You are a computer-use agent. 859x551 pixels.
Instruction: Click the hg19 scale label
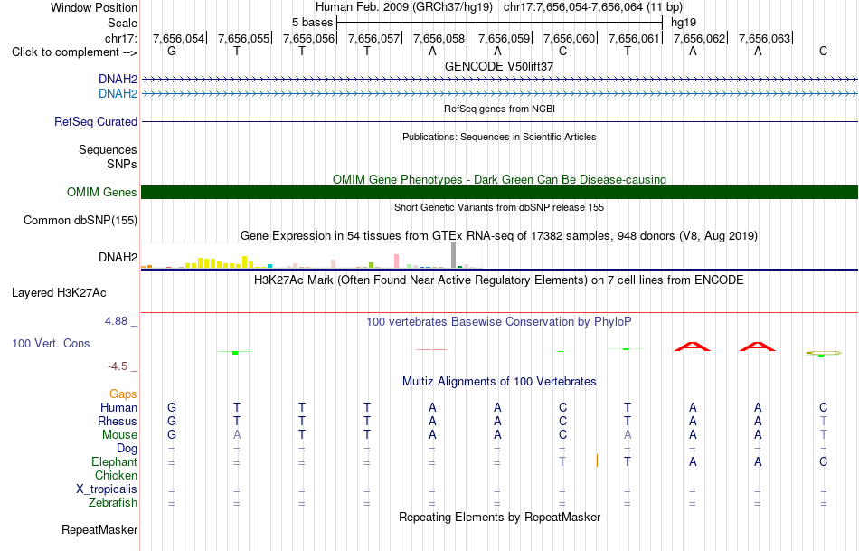tap(684, 23)
